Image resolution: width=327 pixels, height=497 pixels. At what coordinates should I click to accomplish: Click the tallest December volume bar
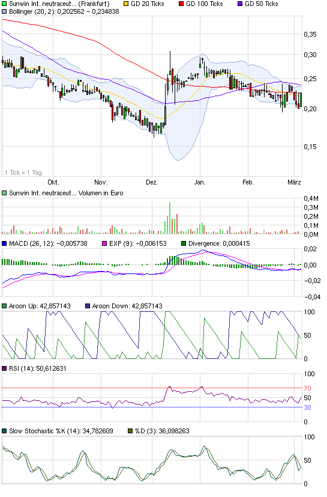point(170,218)
